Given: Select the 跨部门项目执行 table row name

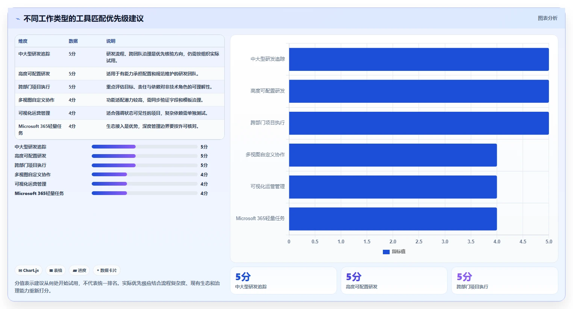Looking at the screenshot, I should point(34,87).
